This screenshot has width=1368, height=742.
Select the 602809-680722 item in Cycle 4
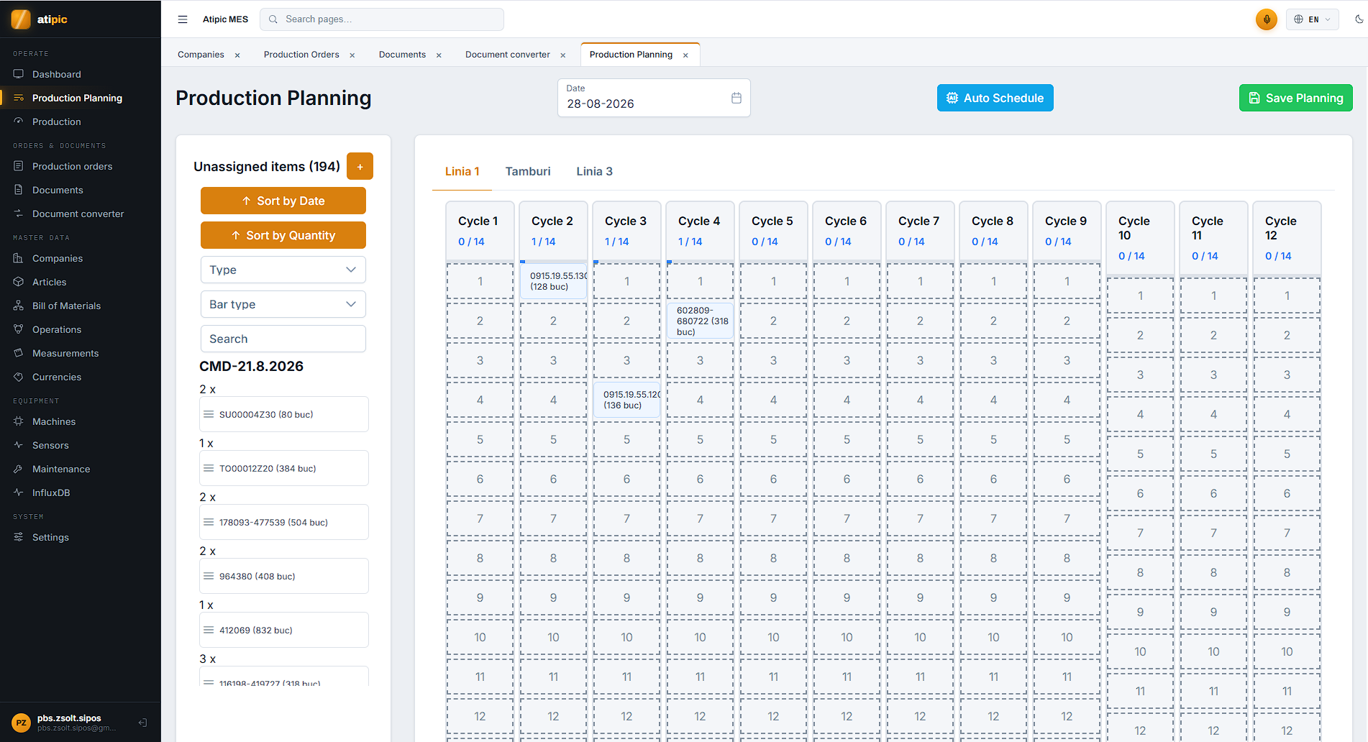[701, 321]
